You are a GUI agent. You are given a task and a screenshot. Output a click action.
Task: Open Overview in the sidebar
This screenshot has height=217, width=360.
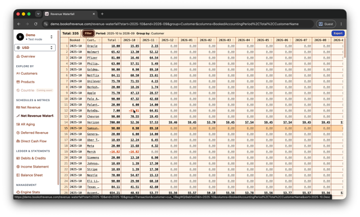[x=28, y=56]
